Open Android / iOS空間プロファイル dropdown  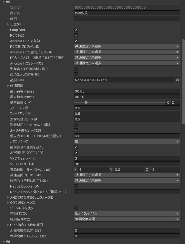(127, 52)
